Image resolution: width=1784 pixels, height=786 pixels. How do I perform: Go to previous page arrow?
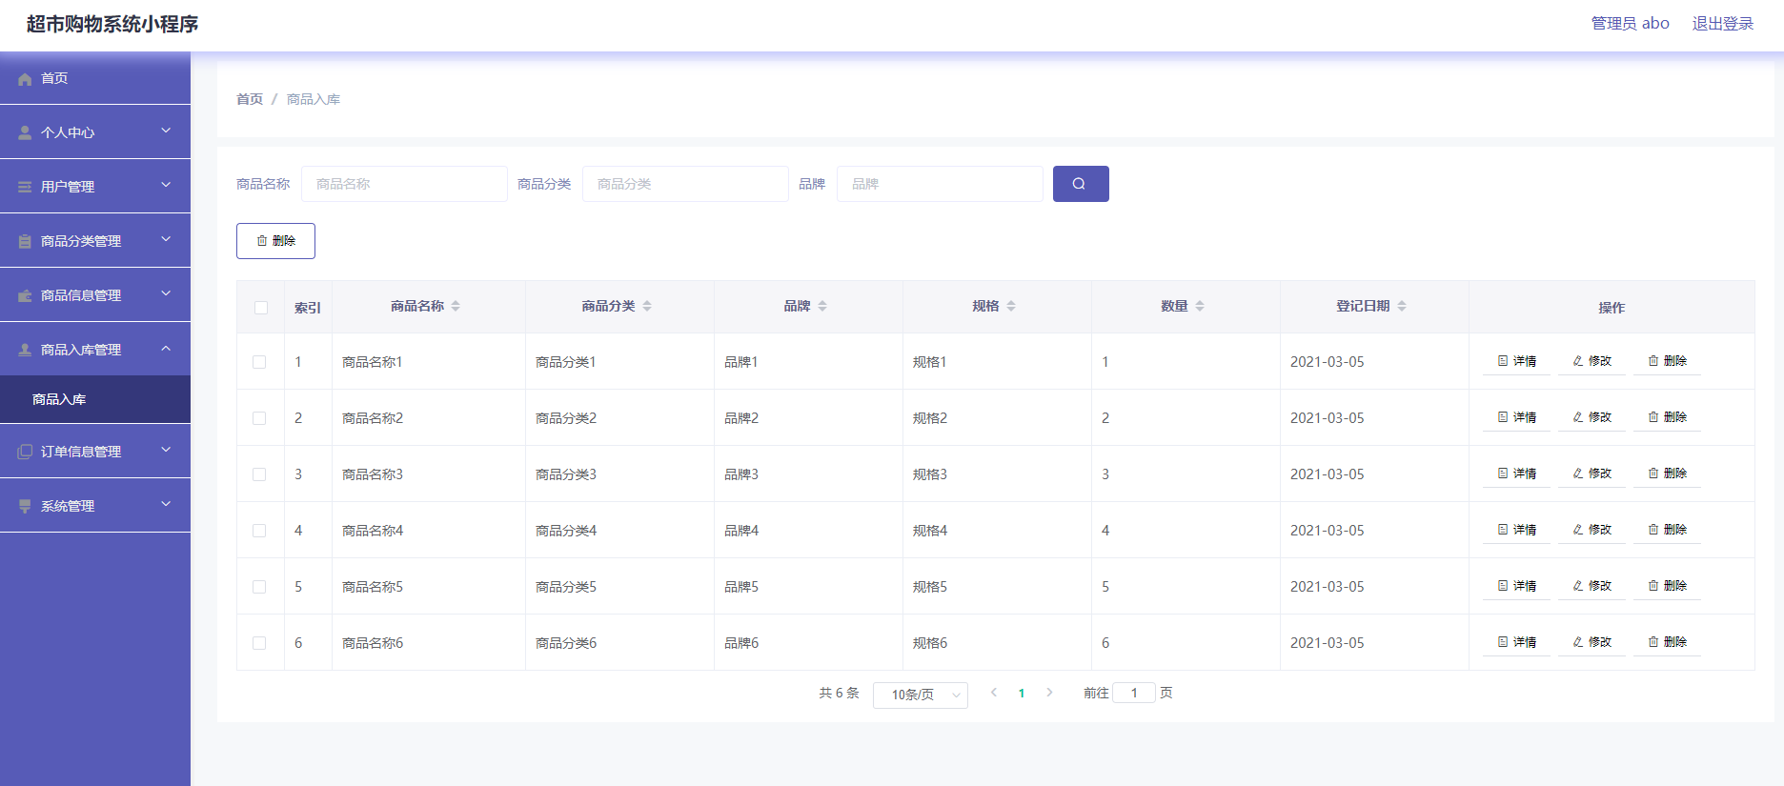(x=994, y=693)
